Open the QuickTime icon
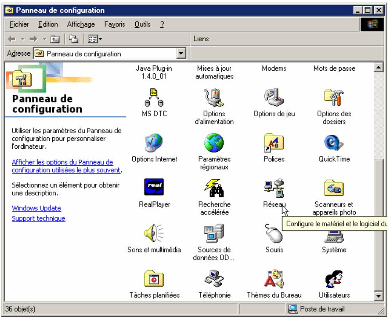This screenshot has height=319, width=389. click(x=334, y=142)
